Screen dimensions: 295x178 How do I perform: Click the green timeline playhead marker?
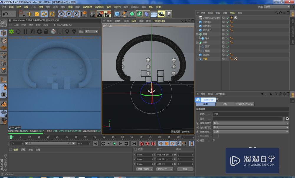(11, 137)
